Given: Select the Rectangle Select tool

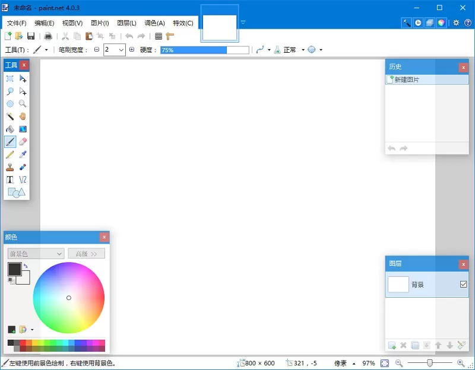Looking at the screenshot, I should click(x=10, y=79).
